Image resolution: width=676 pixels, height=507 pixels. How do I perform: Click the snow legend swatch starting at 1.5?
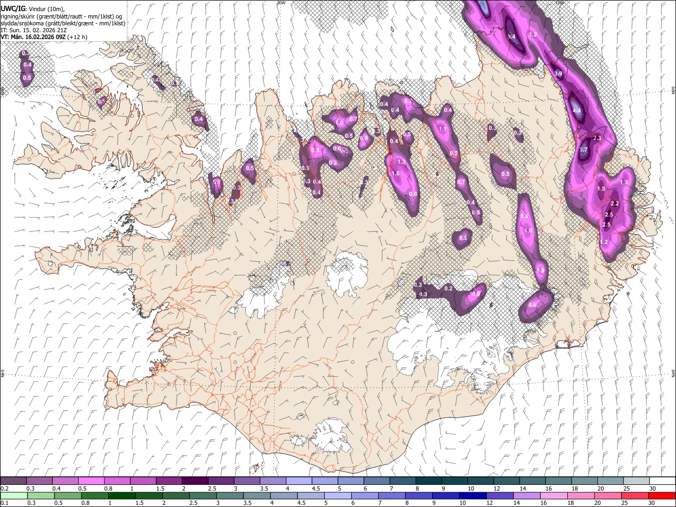click(168, 481)
